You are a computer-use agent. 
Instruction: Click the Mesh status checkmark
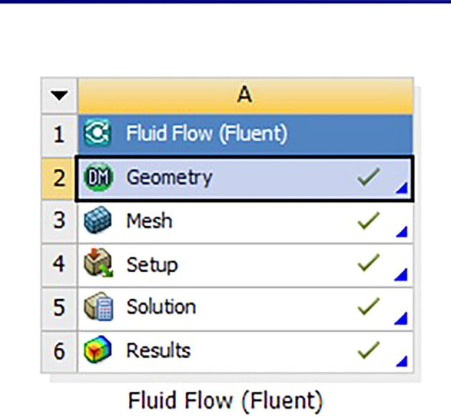369,220
